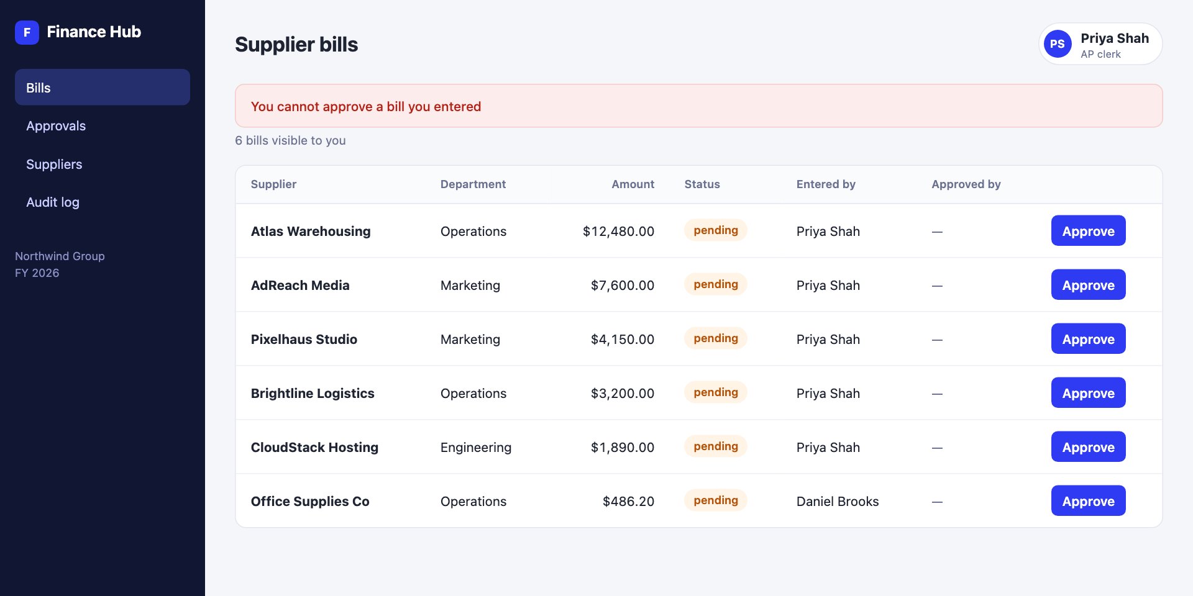The width and height of the screenshot is (1193, 596).
Task: Open the Bills section in sidebar
Action: tap(103, 88)
